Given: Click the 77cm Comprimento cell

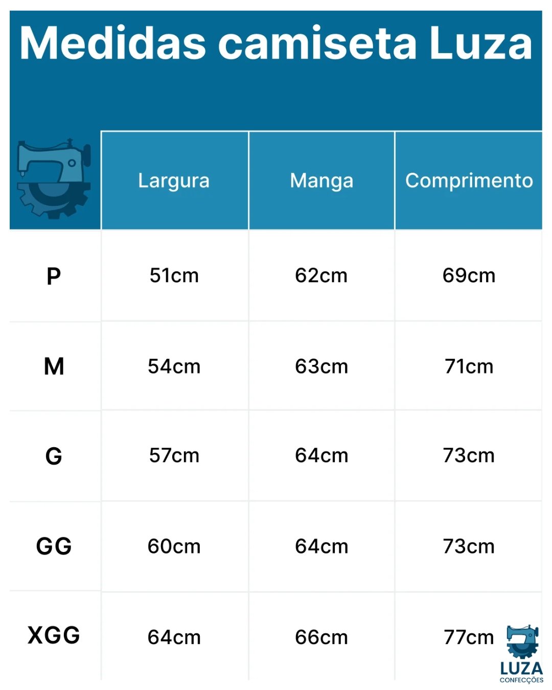Looking at the screenshot, I should point(469,637).
